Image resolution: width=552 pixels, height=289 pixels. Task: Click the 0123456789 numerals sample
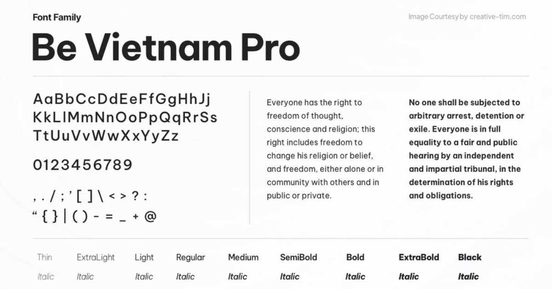pyautogui.click(x=83, y=165)
